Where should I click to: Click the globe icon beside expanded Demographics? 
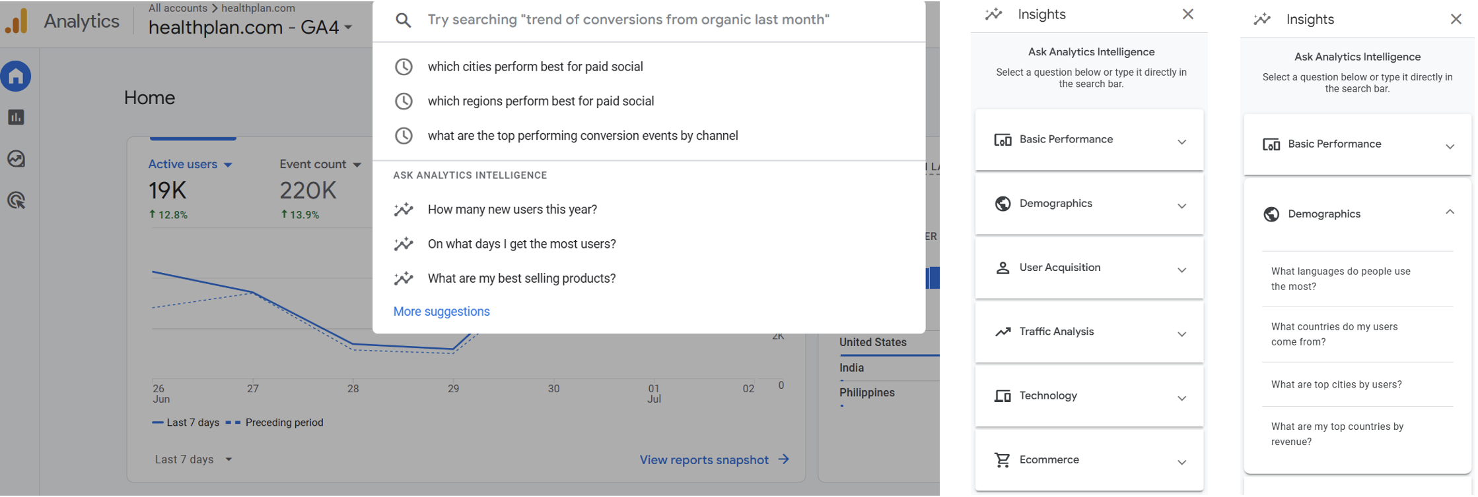1271,214
